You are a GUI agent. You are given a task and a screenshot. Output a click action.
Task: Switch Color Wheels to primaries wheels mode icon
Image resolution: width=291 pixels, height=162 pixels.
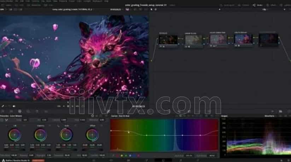pyautogui.click(x=93, y=116)
